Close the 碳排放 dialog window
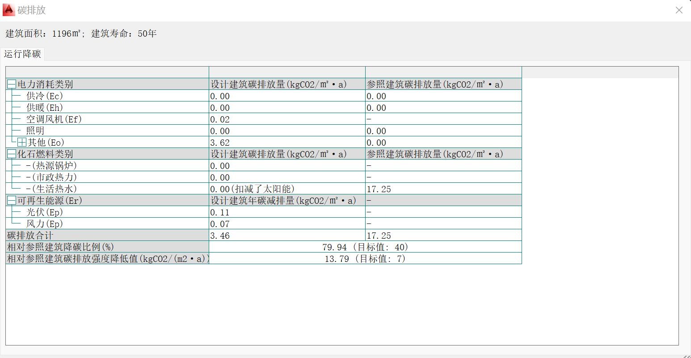This screenshot has width=691, height=358. (679, 10)
